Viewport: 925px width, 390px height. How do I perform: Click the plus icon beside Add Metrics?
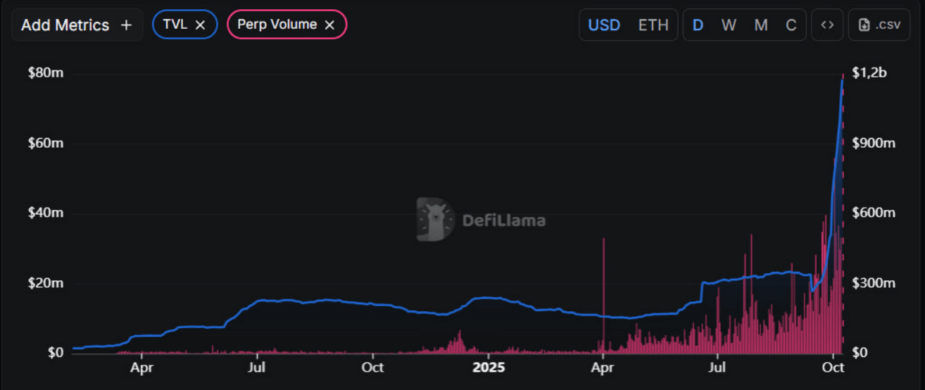point(126,25)
